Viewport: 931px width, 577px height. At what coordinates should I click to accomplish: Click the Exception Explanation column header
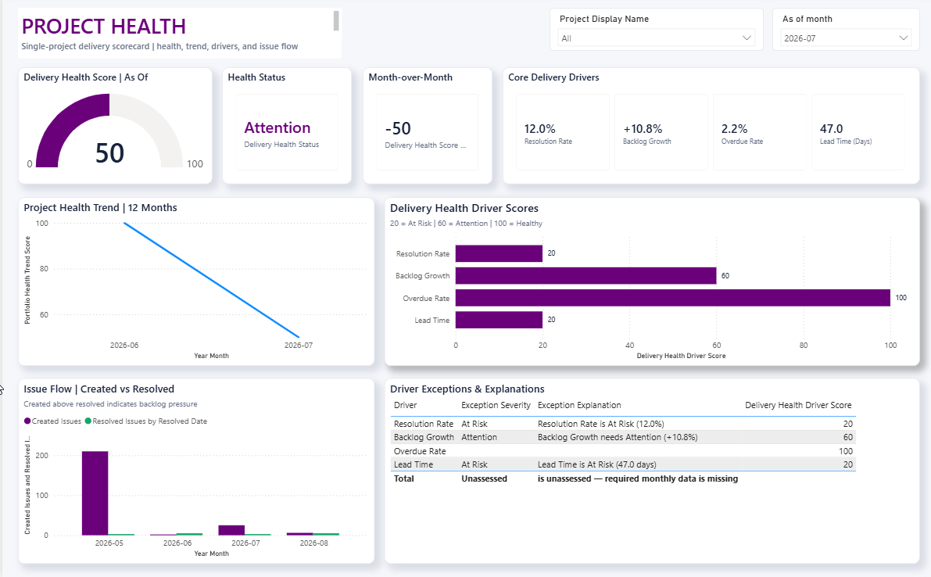(579, 405)
